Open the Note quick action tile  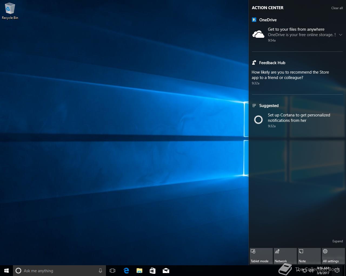pyautogui.click(x=309, y=256)
